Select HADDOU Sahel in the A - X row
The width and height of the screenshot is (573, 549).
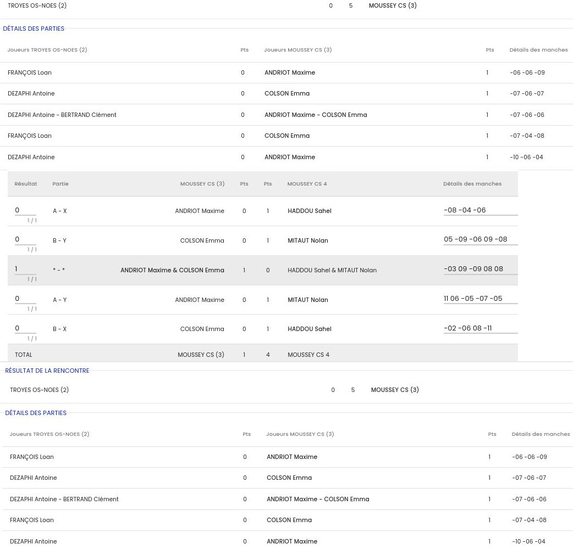click(x=309, y=211)
